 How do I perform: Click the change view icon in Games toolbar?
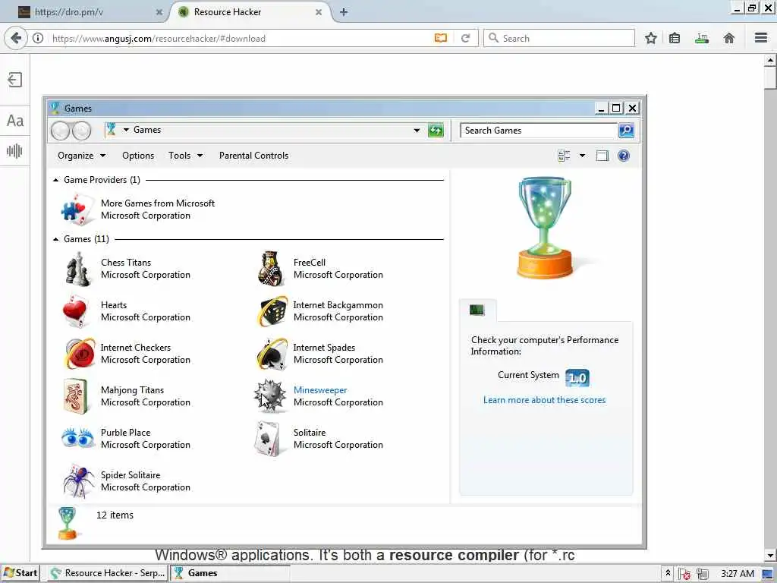[564, 156]
